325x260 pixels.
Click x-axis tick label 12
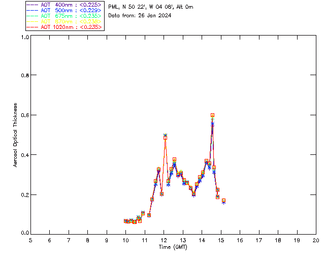coord(164,240)
